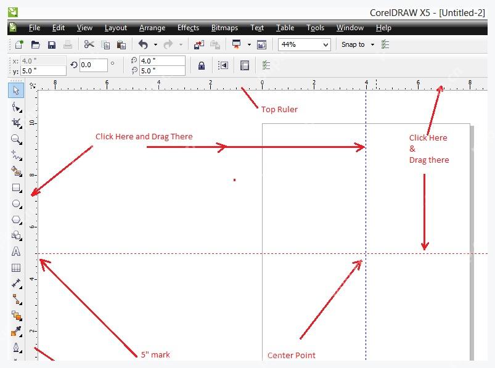Select the Blend interactive tool
This screenshot has width=495, height=368.
[x=16, y=315]
